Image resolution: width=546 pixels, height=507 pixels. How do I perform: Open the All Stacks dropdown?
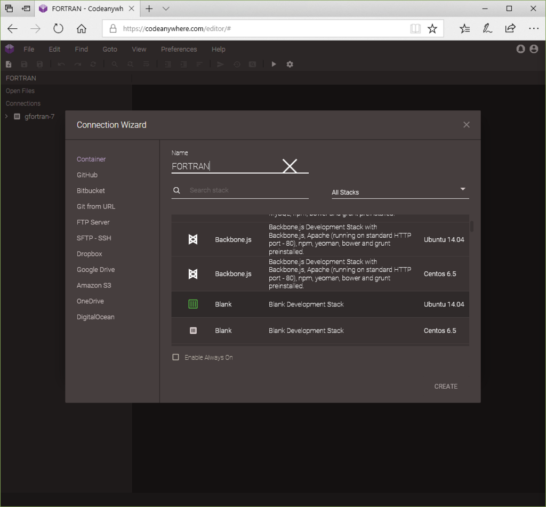[x=400, y=192]
